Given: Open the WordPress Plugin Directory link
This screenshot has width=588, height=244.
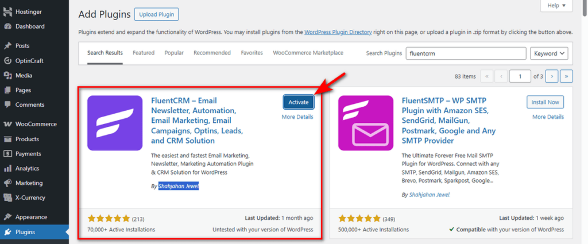Looking at the screenshot, I should pos(338,32).
